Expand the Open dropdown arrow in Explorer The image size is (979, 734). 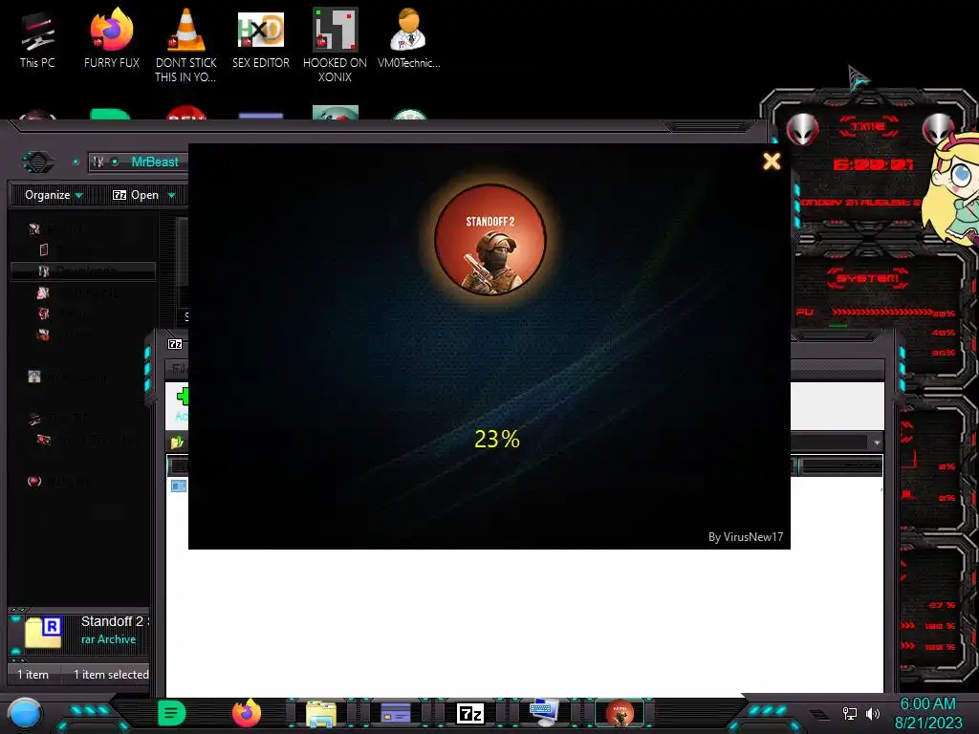(172, 195)
